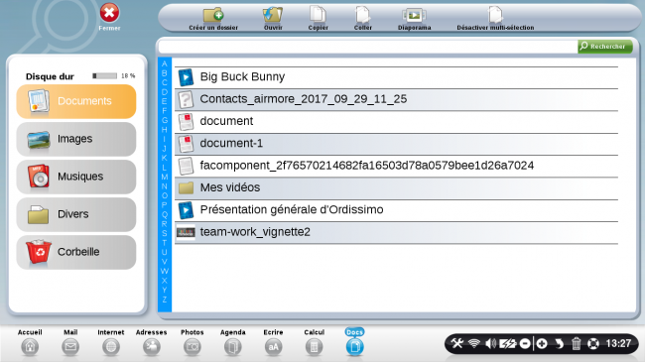Select the Big Buck Bunny video
This screenshot has width=645, height=362.
[x=396, y=77]
